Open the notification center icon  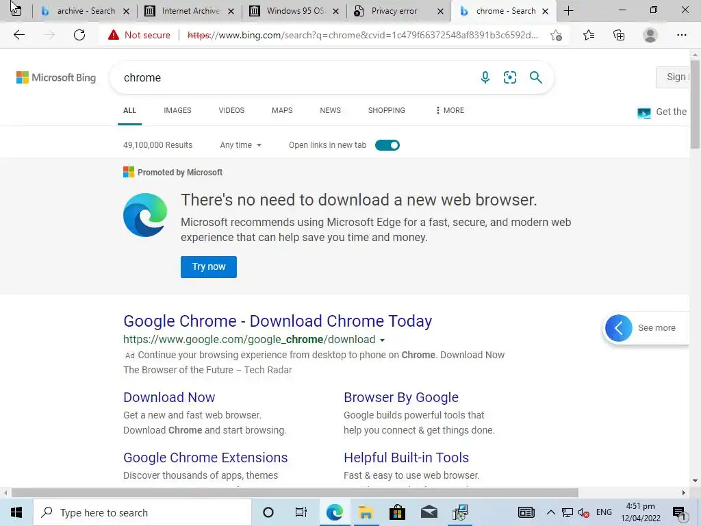[x=679, y=513]
